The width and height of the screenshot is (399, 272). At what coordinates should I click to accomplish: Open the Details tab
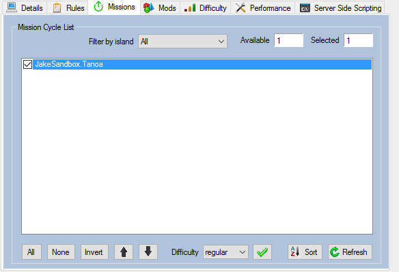pos(25,8)
